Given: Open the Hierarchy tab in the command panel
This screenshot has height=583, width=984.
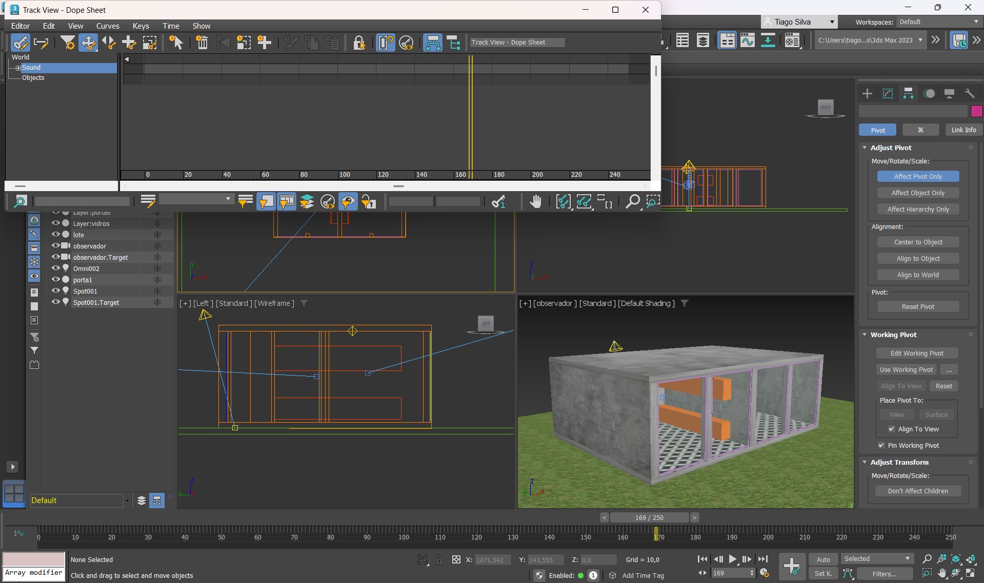Looking at the screenshot, I should (908, 93).
